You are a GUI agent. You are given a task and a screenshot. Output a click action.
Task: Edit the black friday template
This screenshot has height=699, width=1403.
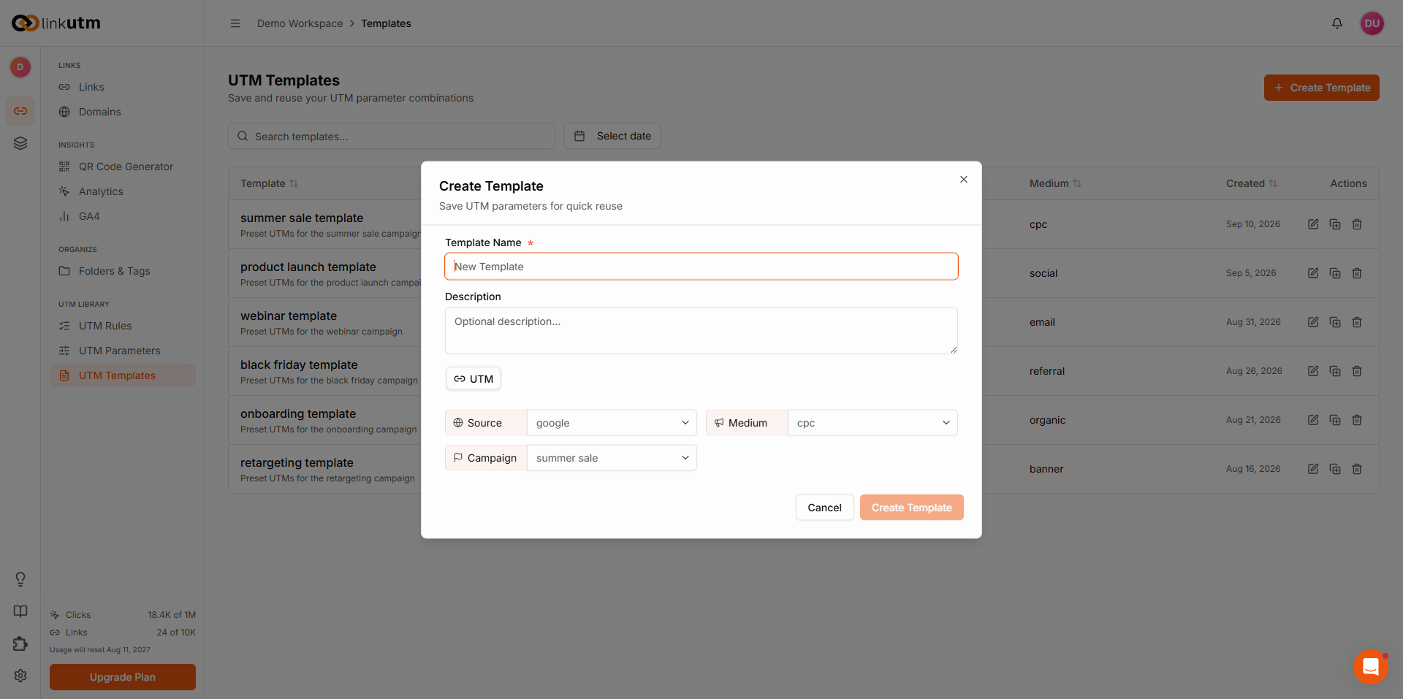tap(1313, 371)
